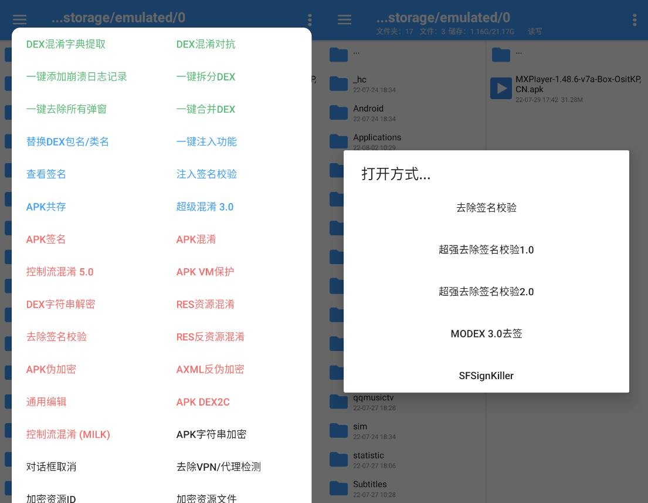Choose APK共存 option
The height and width of the screenshot is (503, 648).
pos(46,207)
